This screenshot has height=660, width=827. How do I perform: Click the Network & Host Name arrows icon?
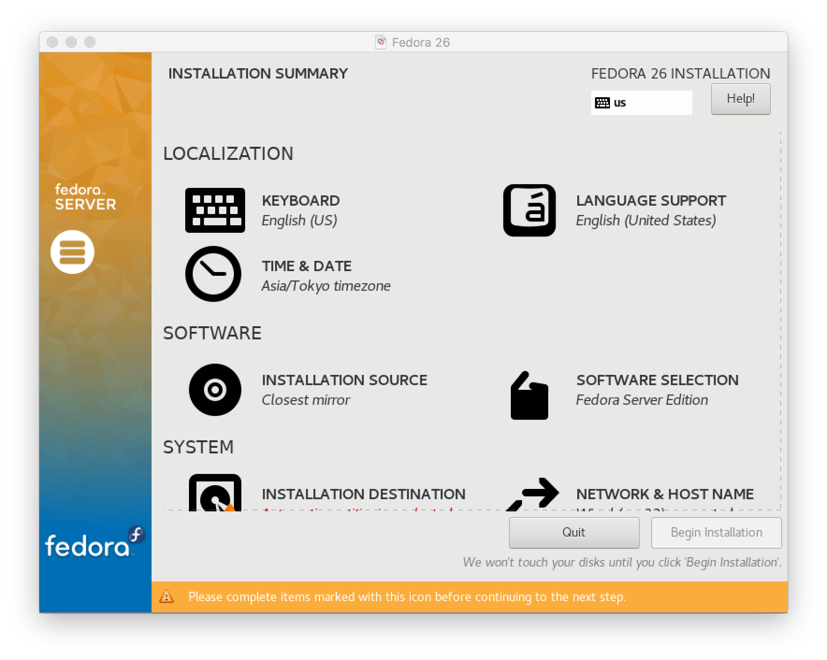533,494
